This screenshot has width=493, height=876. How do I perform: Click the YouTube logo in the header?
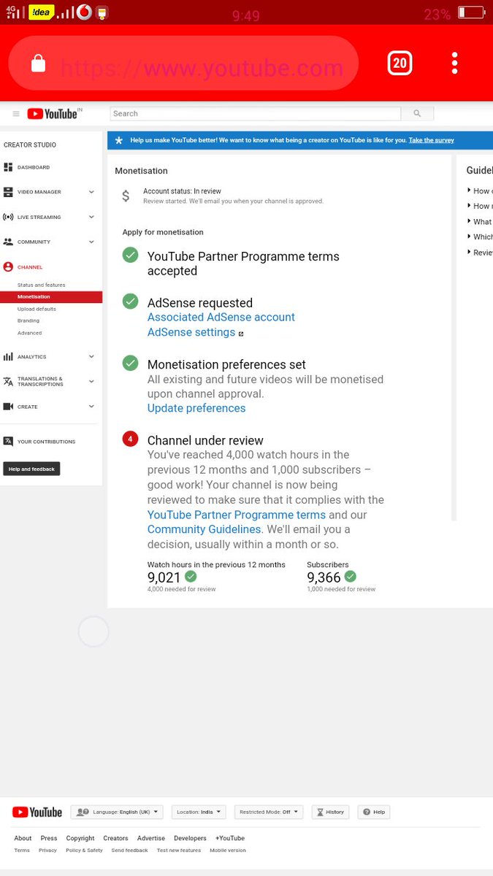[52, 114]
